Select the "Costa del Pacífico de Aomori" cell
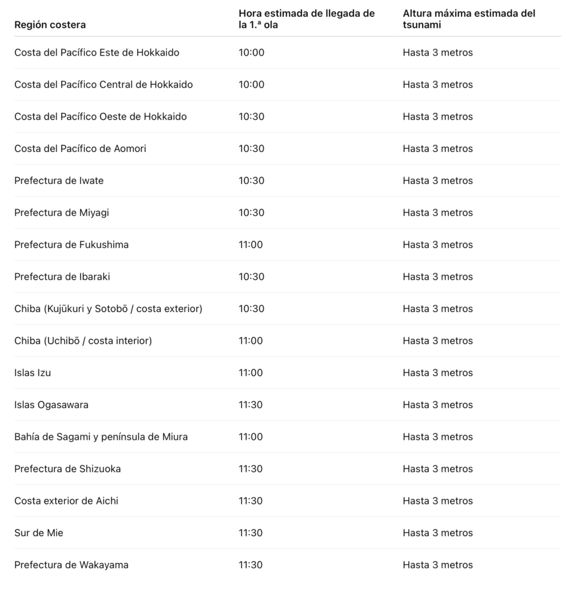Image resolution: width=568 pixels, height=612 pixels. 80,148
